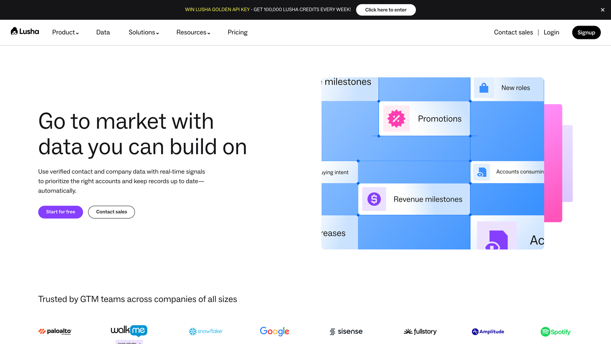Viewport: 611px width, 344px height.
Task: Click the Revenue milestones dollar icon
Action: [x=374, y=199]
